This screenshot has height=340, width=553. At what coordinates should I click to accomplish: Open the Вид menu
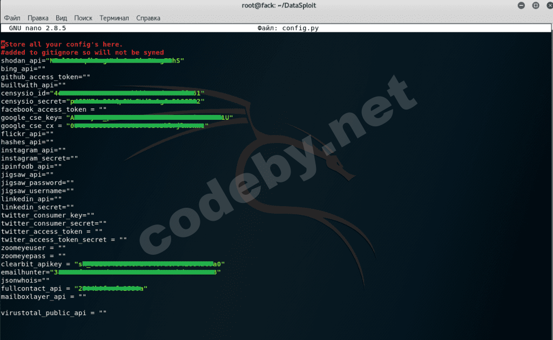click(61, 18)
